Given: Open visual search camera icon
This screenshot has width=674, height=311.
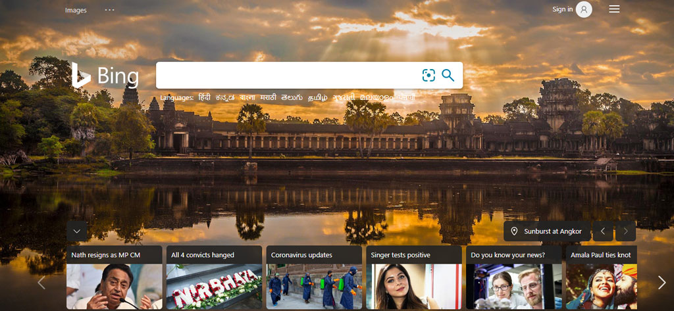Looking at the screenshot, I should 428,75.
